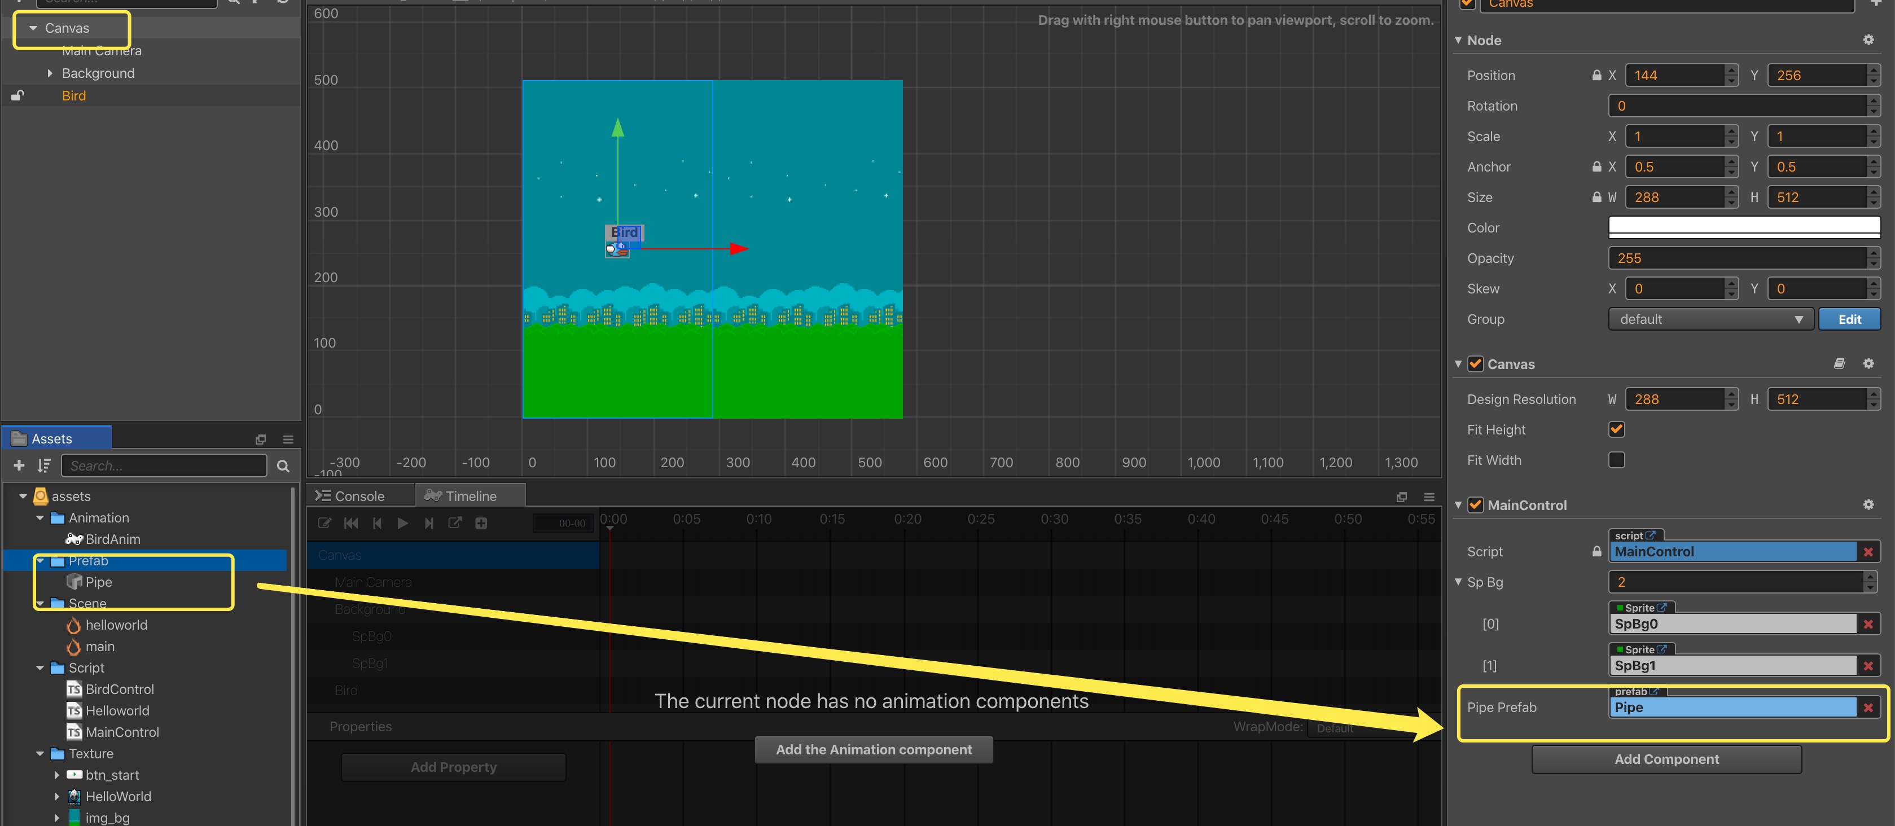The image size is (1895, 826).
Task: Open the Canvas component help book icon
Action: [1839, 363]
